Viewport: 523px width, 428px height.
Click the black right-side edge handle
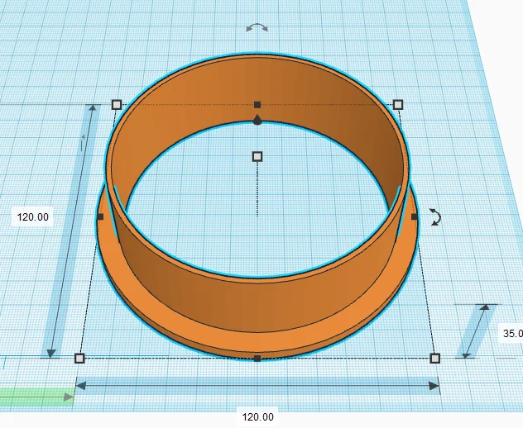tap(415, 216)
